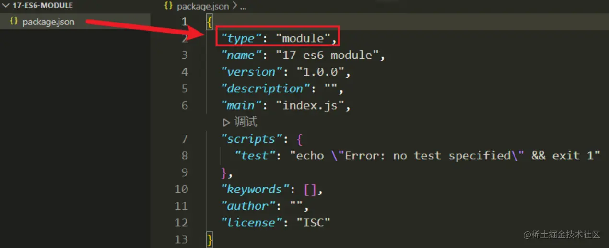Click the "keywords" key
Image resolution: width=609 pixels, height=248 pixels.
[255, 190]
